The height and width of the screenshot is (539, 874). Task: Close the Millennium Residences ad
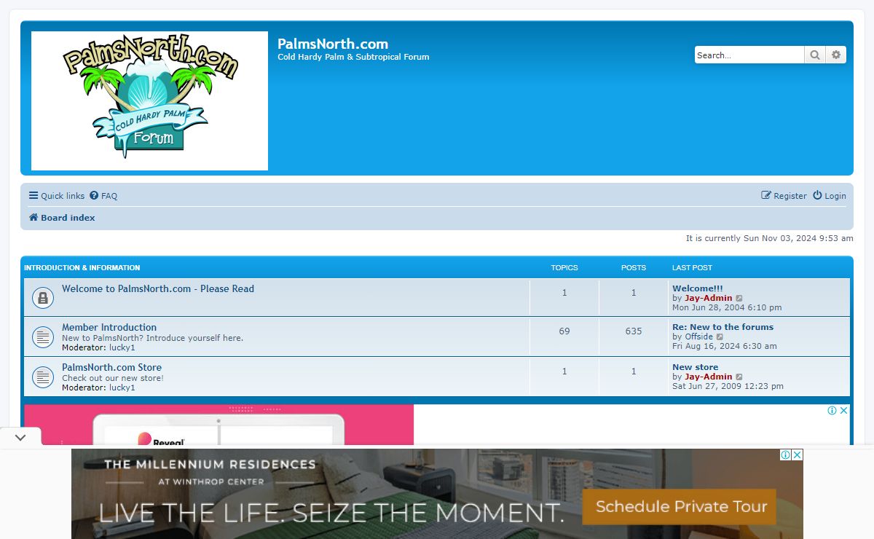coord(798,455)
